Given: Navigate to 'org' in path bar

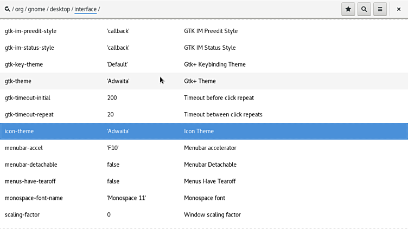Looking at the screenshot, I should point(19,9).
